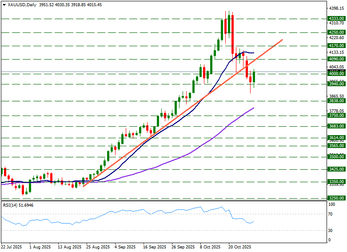Select the 4333.00 price level label
Screen dimensions: 347x252
[x=336, y=19]
